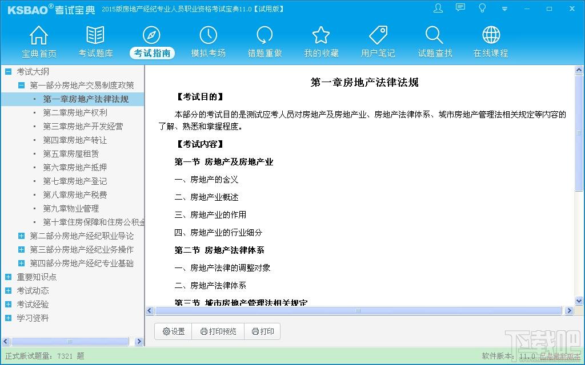Click the content horizontal scrollbar thumb
This screenshot has width=585, height=365.
[358, 311]
